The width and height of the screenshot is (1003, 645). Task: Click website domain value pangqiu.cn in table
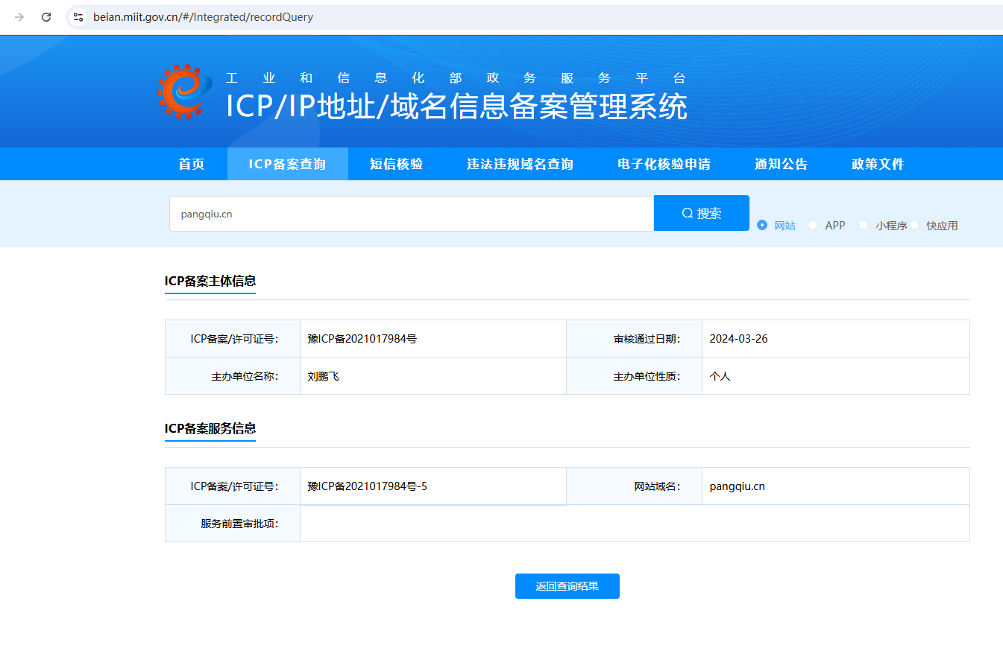coord(737,486)
